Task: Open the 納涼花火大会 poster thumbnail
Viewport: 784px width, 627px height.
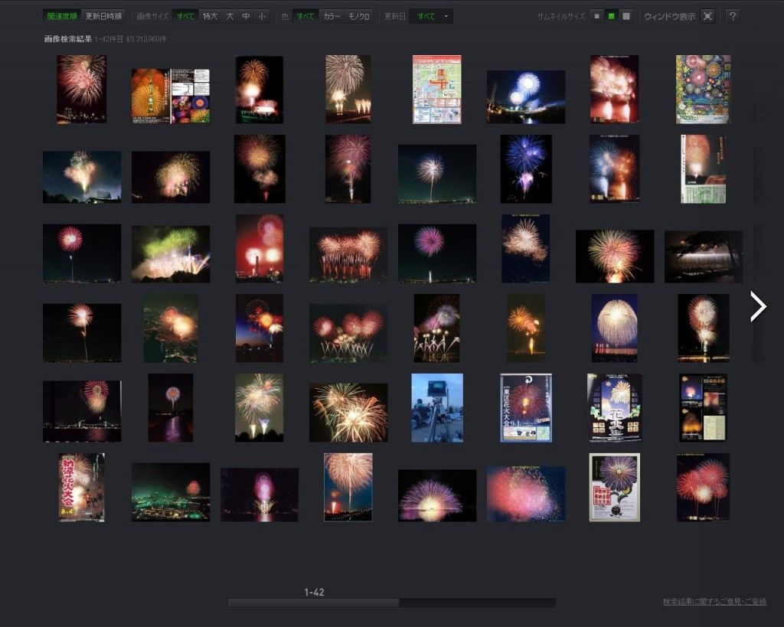Action: [x=82, y=488]
